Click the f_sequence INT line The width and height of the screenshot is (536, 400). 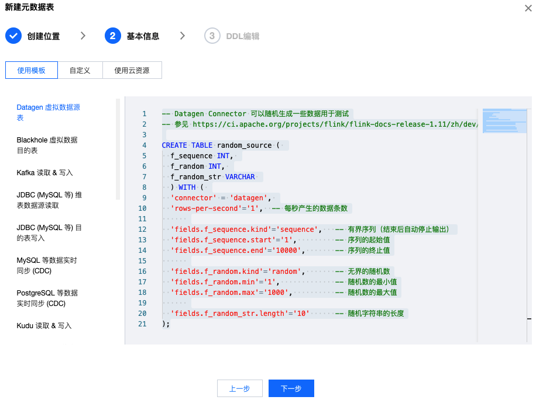pos(202,156)
